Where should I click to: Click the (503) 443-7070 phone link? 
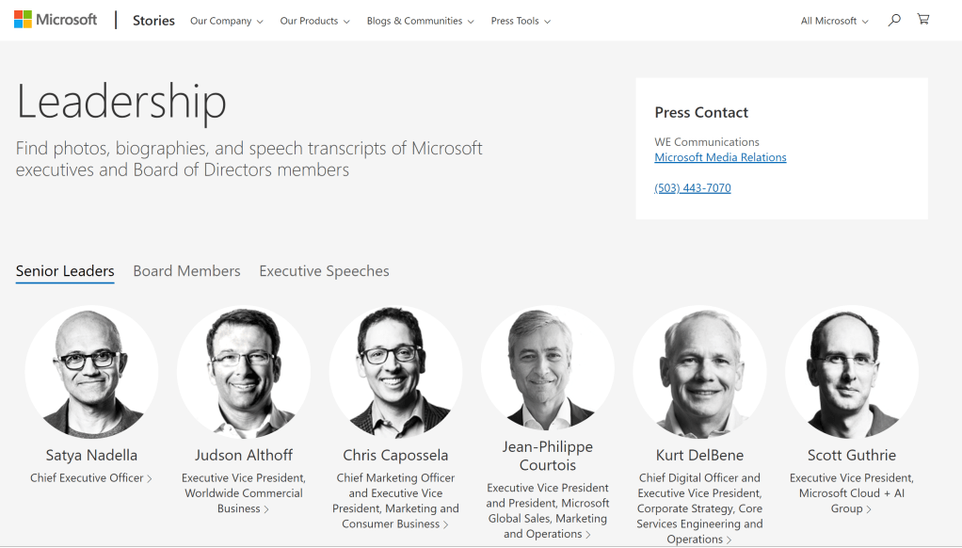(693, 188)
